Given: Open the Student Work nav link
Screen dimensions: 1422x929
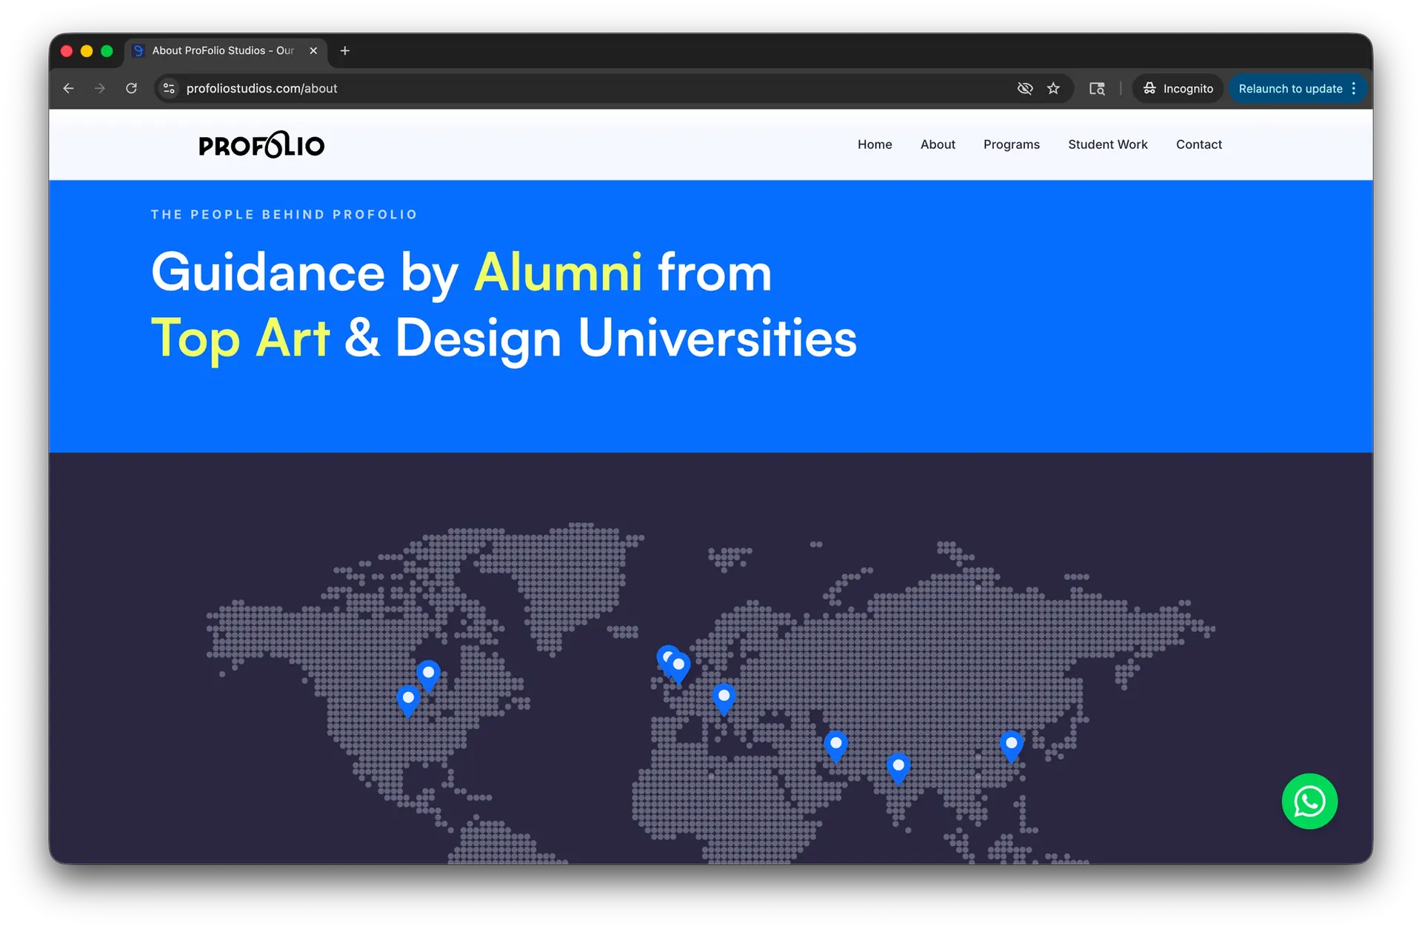Looking at the screenshot, I should click(1107, 144).
